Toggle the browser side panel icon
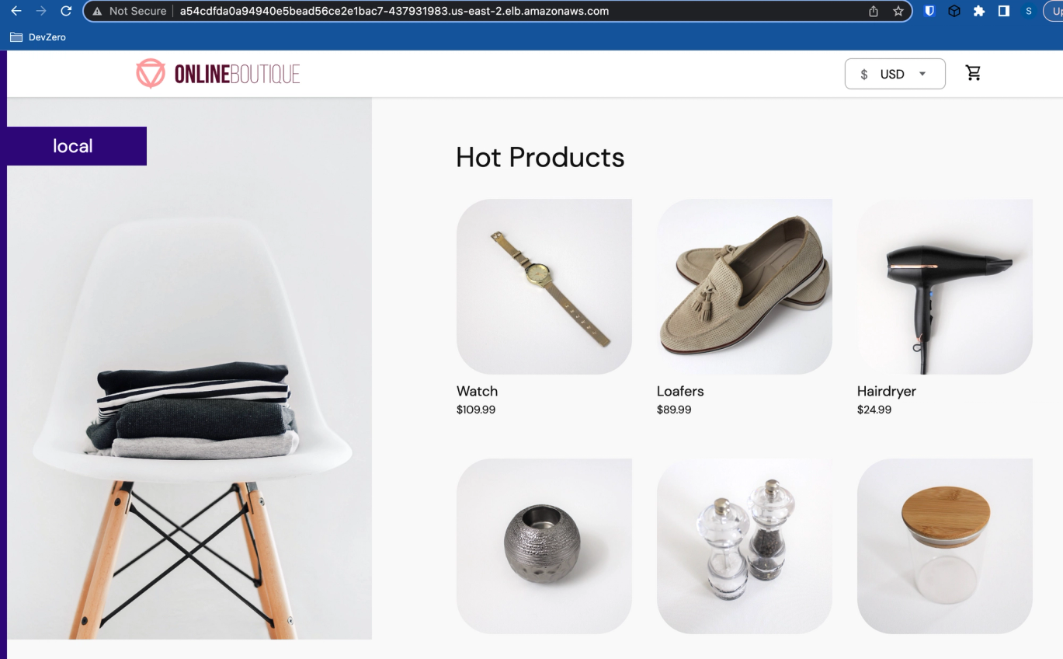Image resolution: width=1063 pixels, height=659 pixels. 1004,11
